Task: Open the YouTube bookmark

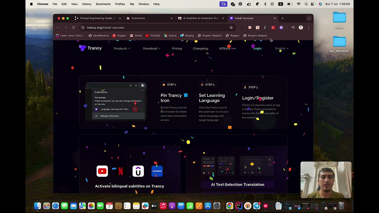Action: pyautogui.click(x=153, y=35)
